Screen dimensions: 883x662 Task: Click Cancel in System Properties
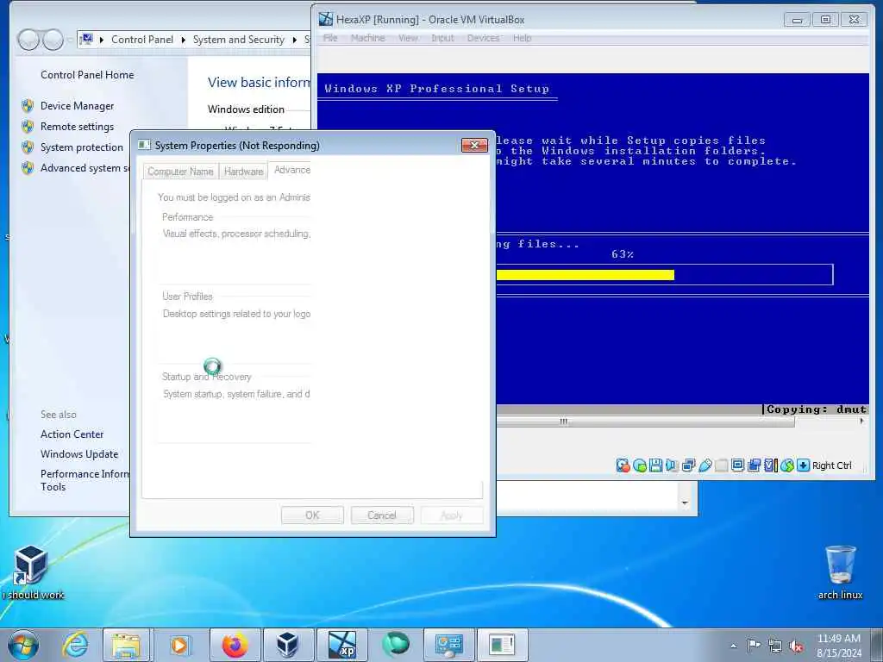click(382, 515)
